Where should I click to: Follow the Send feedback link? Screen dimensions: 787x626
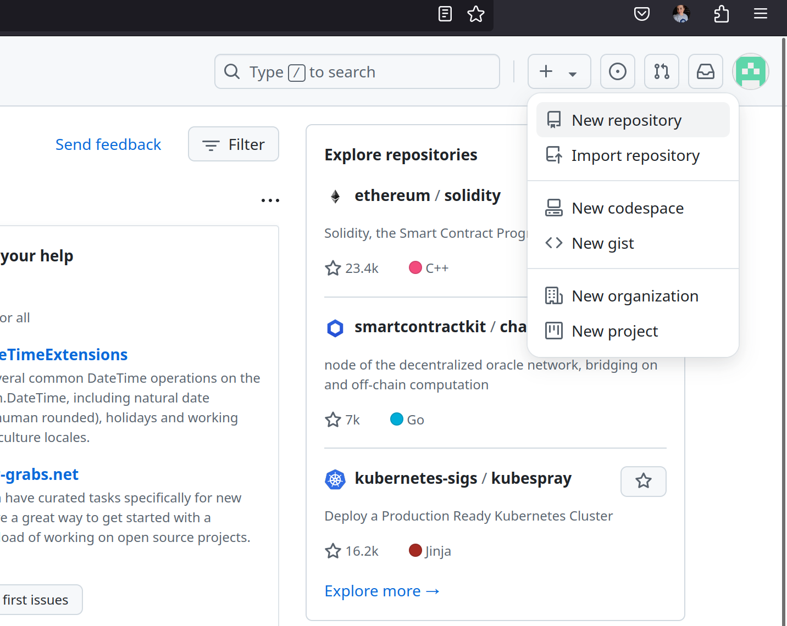click(108, 144)
